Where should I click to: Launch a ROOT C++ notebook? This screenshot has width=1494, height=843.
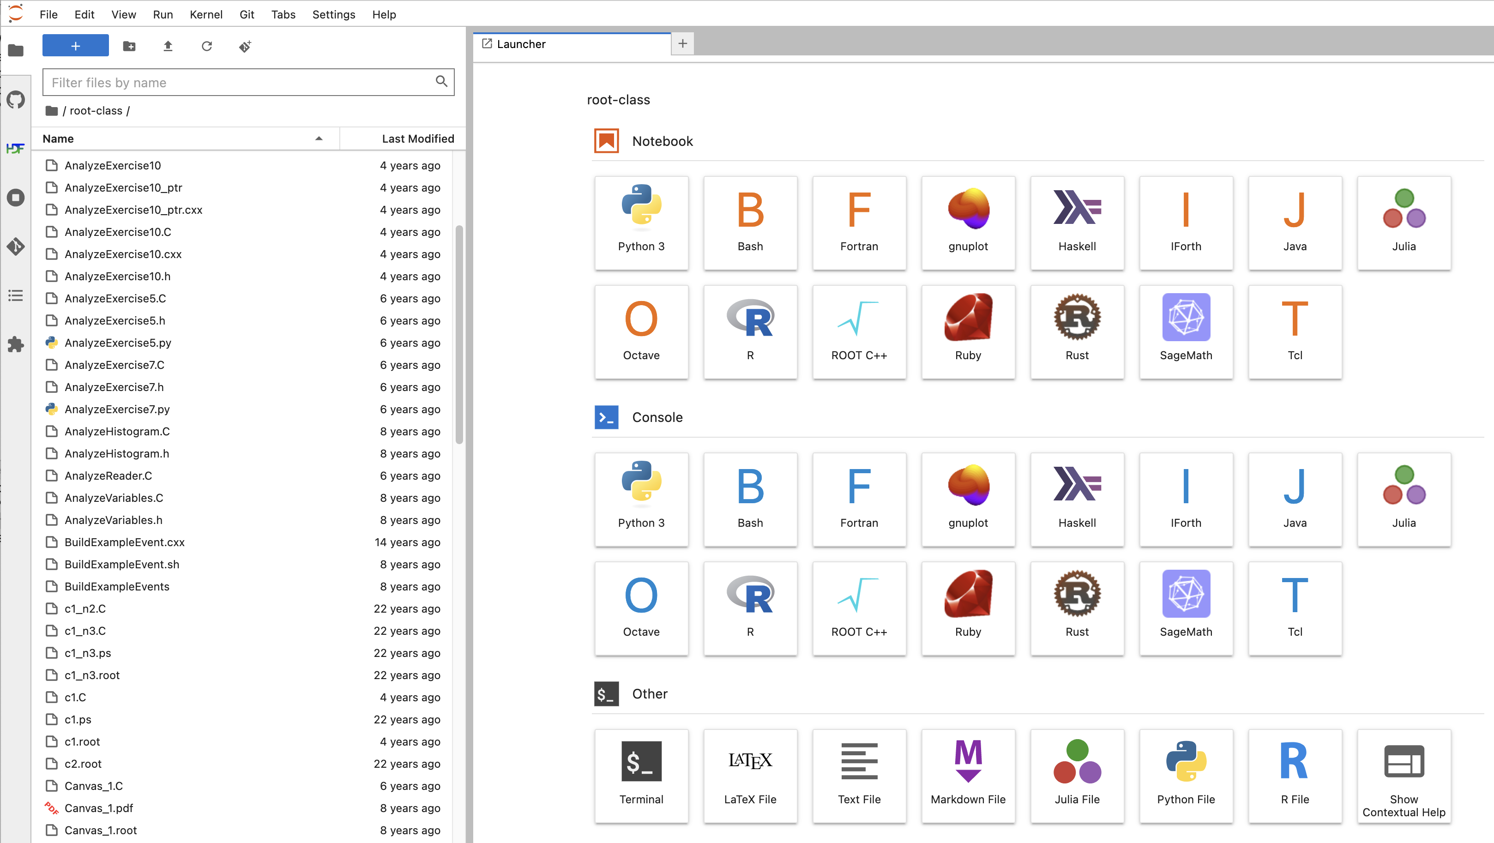pos(858,331)
